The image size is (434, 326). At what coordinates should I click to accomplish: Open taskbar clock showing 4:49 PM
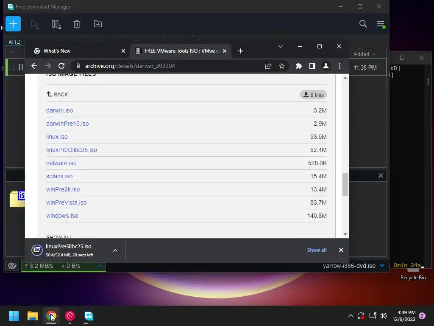[404, 316]
